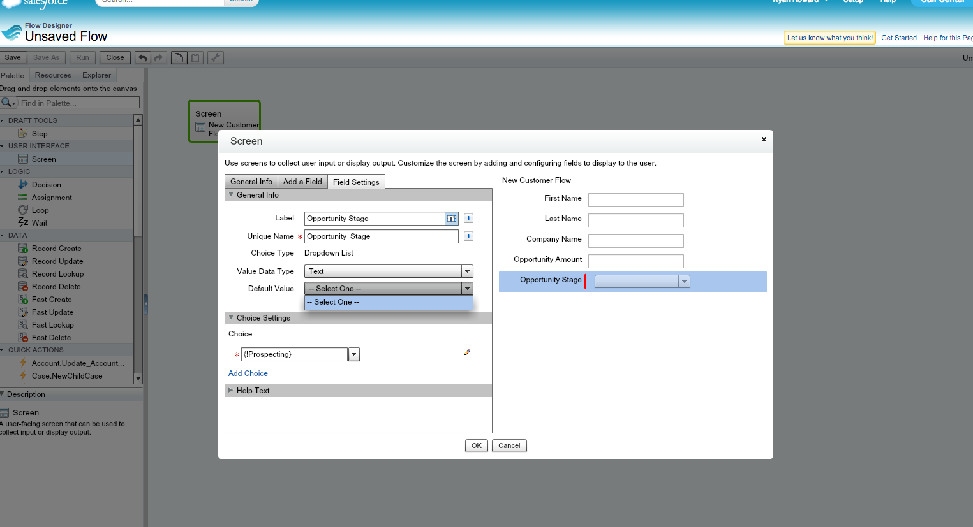Select the Opportunity Stage dropdown in preview

click(642, 282)
